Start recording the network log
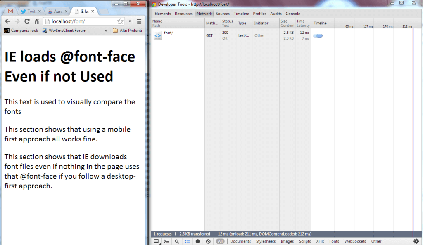The height and width of the screenshot is (245, 423). pos(197,241)
